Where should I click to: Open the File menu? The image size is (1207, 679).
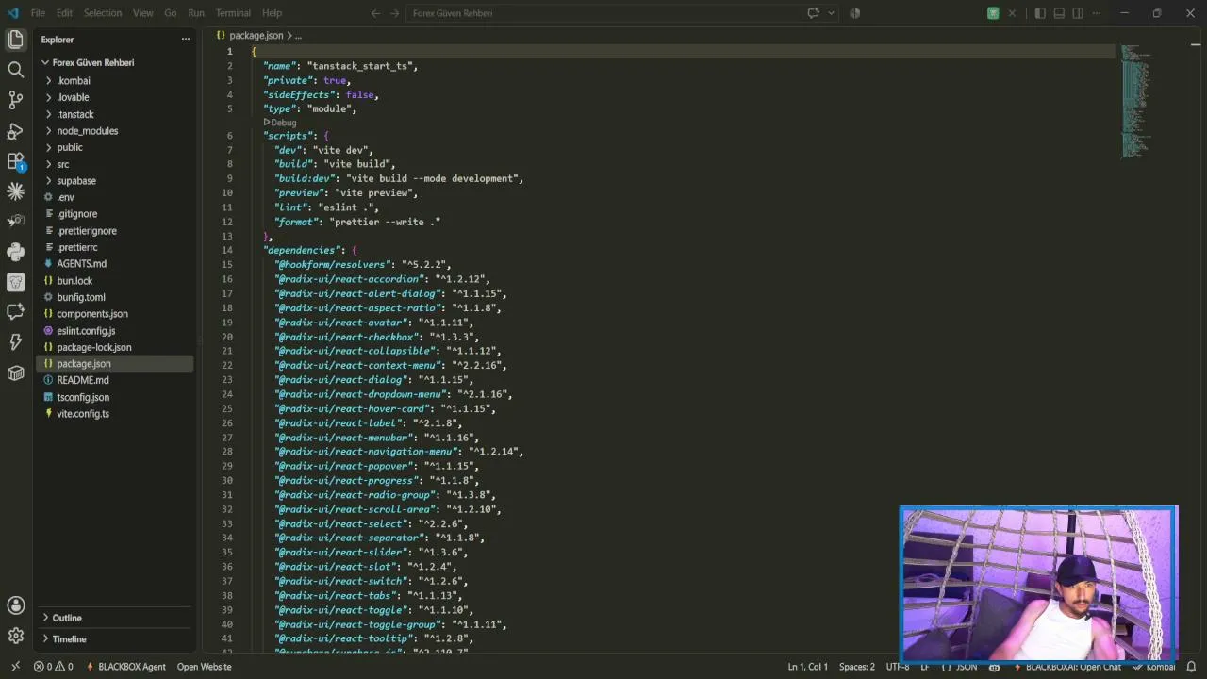pyautogui.click(x=38, y=13)
